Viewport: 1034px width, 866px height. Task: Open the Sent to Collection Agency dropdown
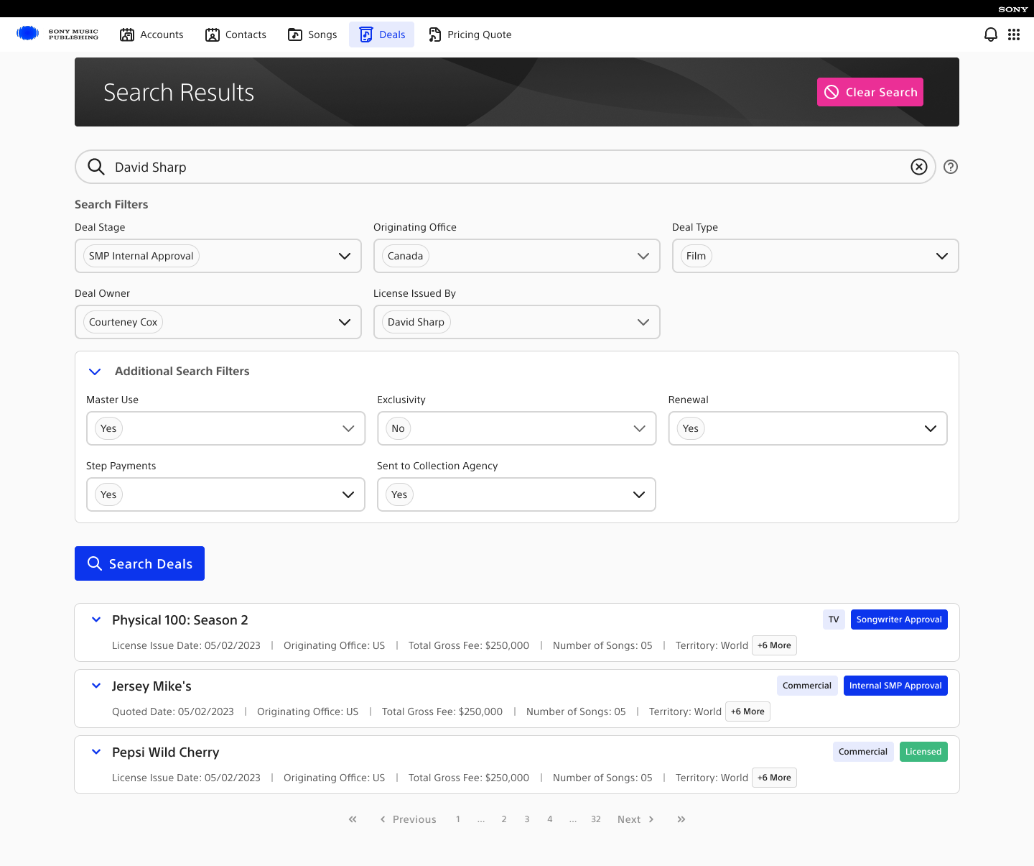point(517,494)
